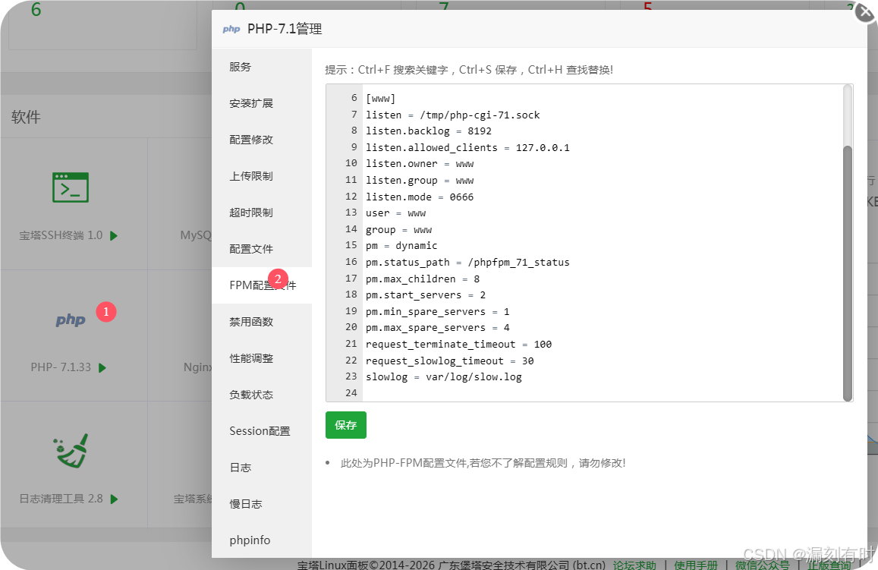Click line pm.min_spare_servers = 1
This screenshot has height=570, width=878.
(437, 311)
